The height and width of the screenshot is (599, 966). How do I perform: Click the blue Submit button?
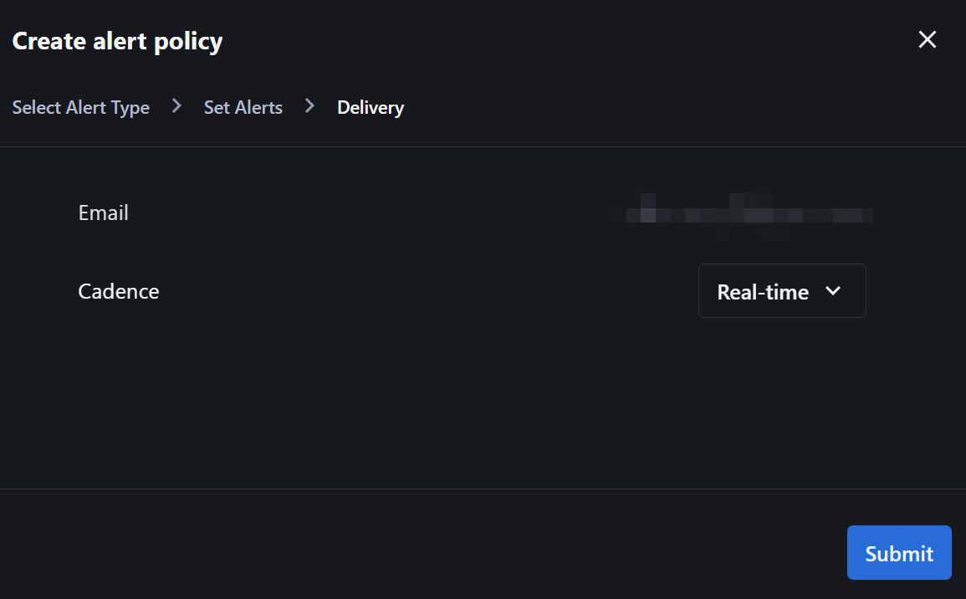[x=899, y=553]
